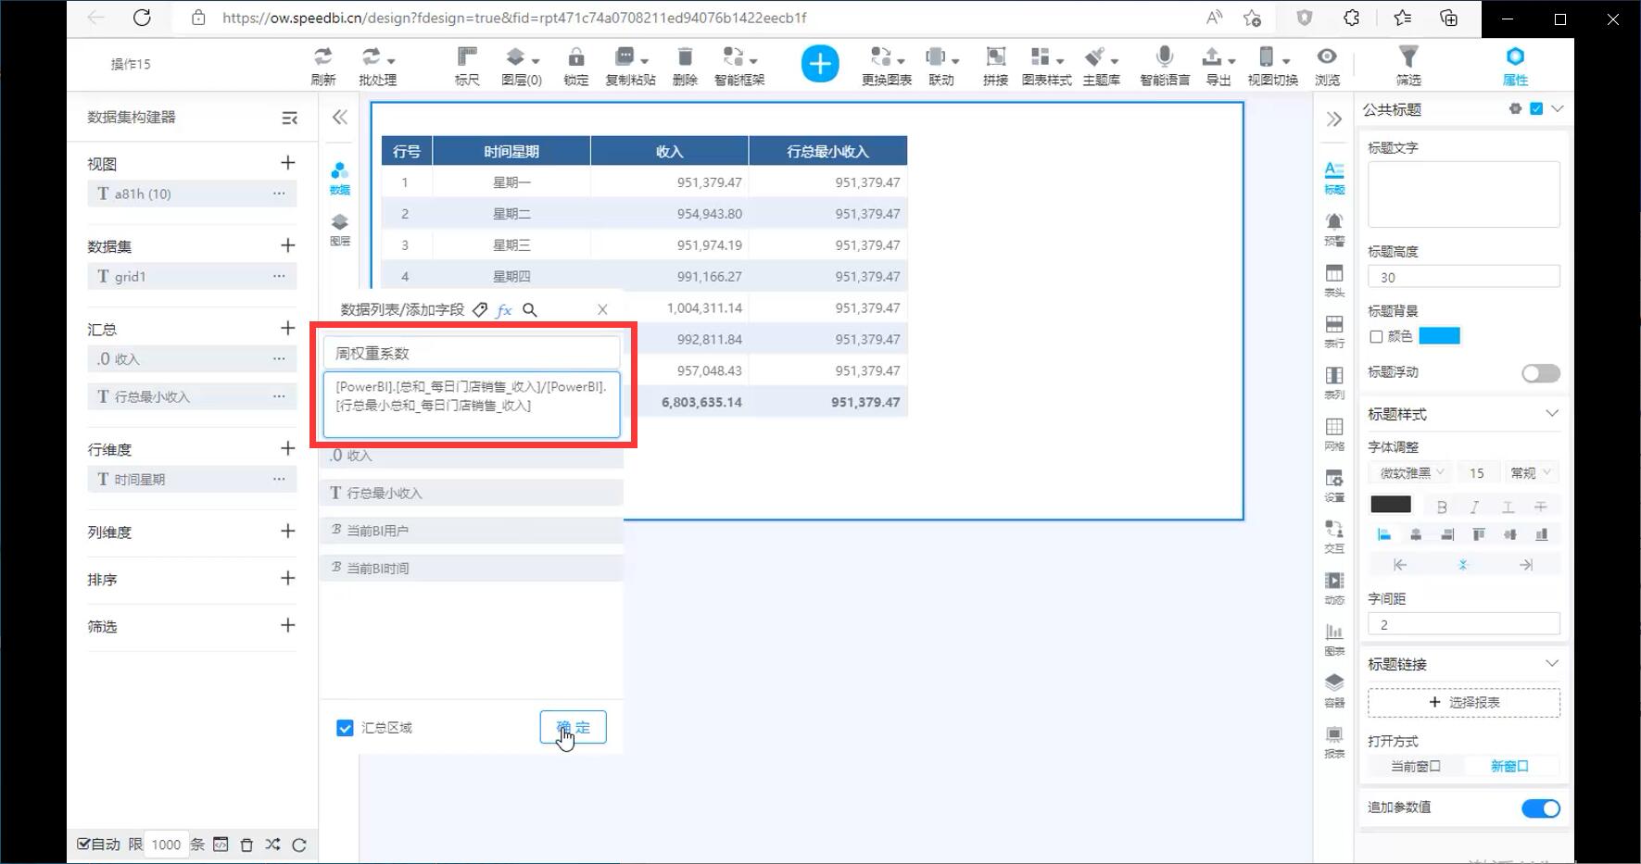Open the 常规 font weight dropdown
This screenshot has width=1641, height=864.
[x=1530, y=473]
